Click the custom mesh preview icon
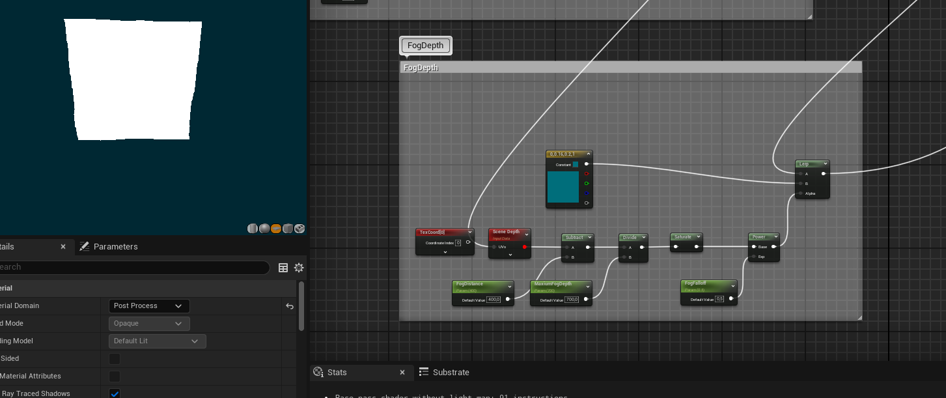 [x=299, y=229]
